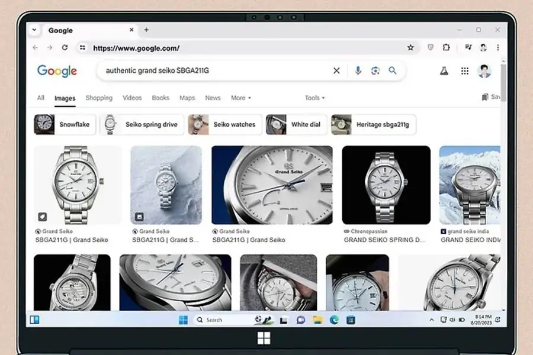Open File Explorer from the taskbar
Viewport: 533px width, 355px height.
pos(317,320)
